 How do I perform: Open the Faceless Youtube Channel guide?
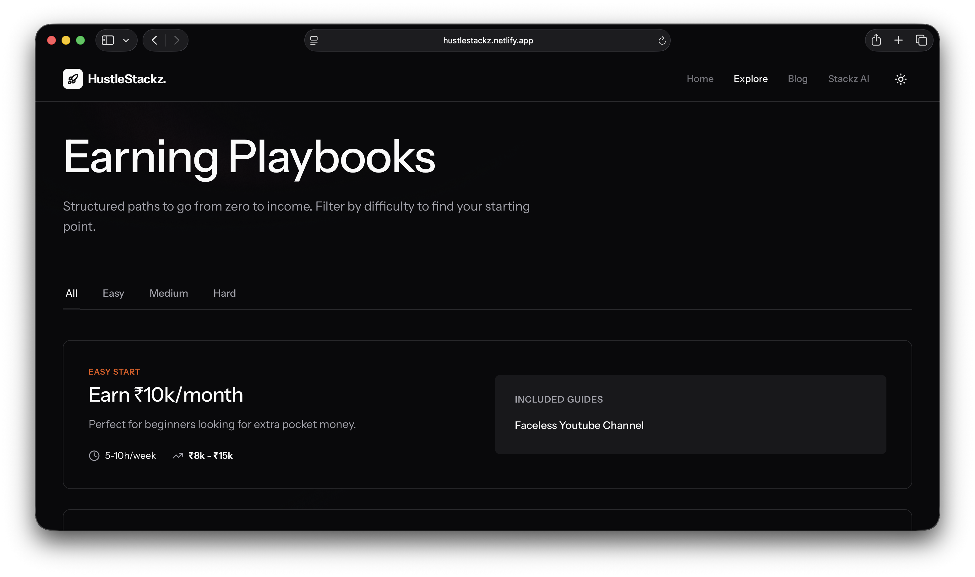[579, 425]
